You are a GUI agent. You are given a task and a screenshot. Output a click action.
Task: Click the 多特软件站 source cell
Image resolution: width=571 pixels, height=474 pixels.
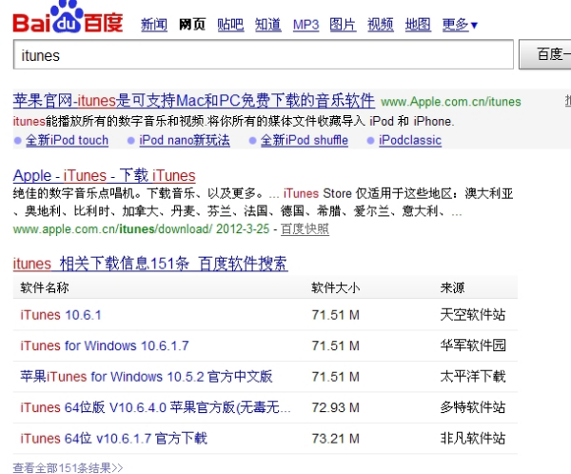click(473, 407)
